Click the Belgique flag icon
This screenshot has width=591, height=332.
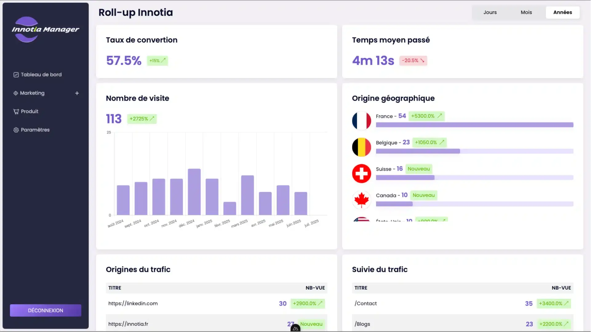361,147
